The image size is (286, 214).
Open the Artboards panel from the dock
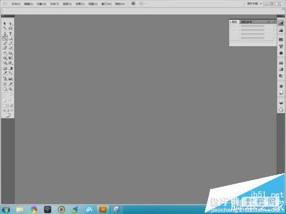[x=281, y=110]
